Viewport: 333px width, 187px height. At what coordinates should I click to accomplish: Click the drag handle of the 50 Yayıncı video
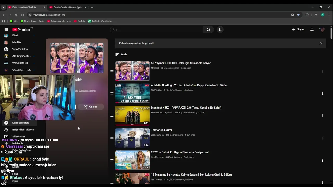click(x=112, y=71)
